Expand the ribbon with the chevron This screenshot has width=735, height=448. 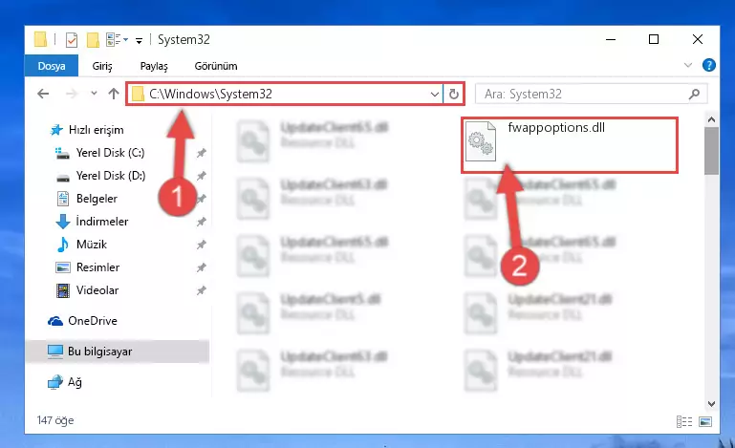(x=687, y=65)
